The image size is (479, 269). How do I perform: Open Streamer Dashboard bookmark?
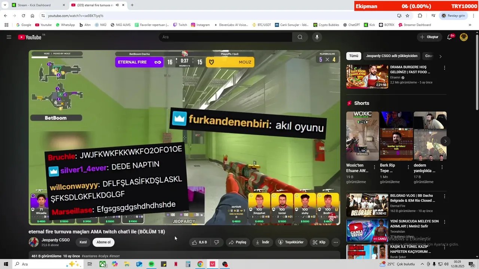pos(415,25)
